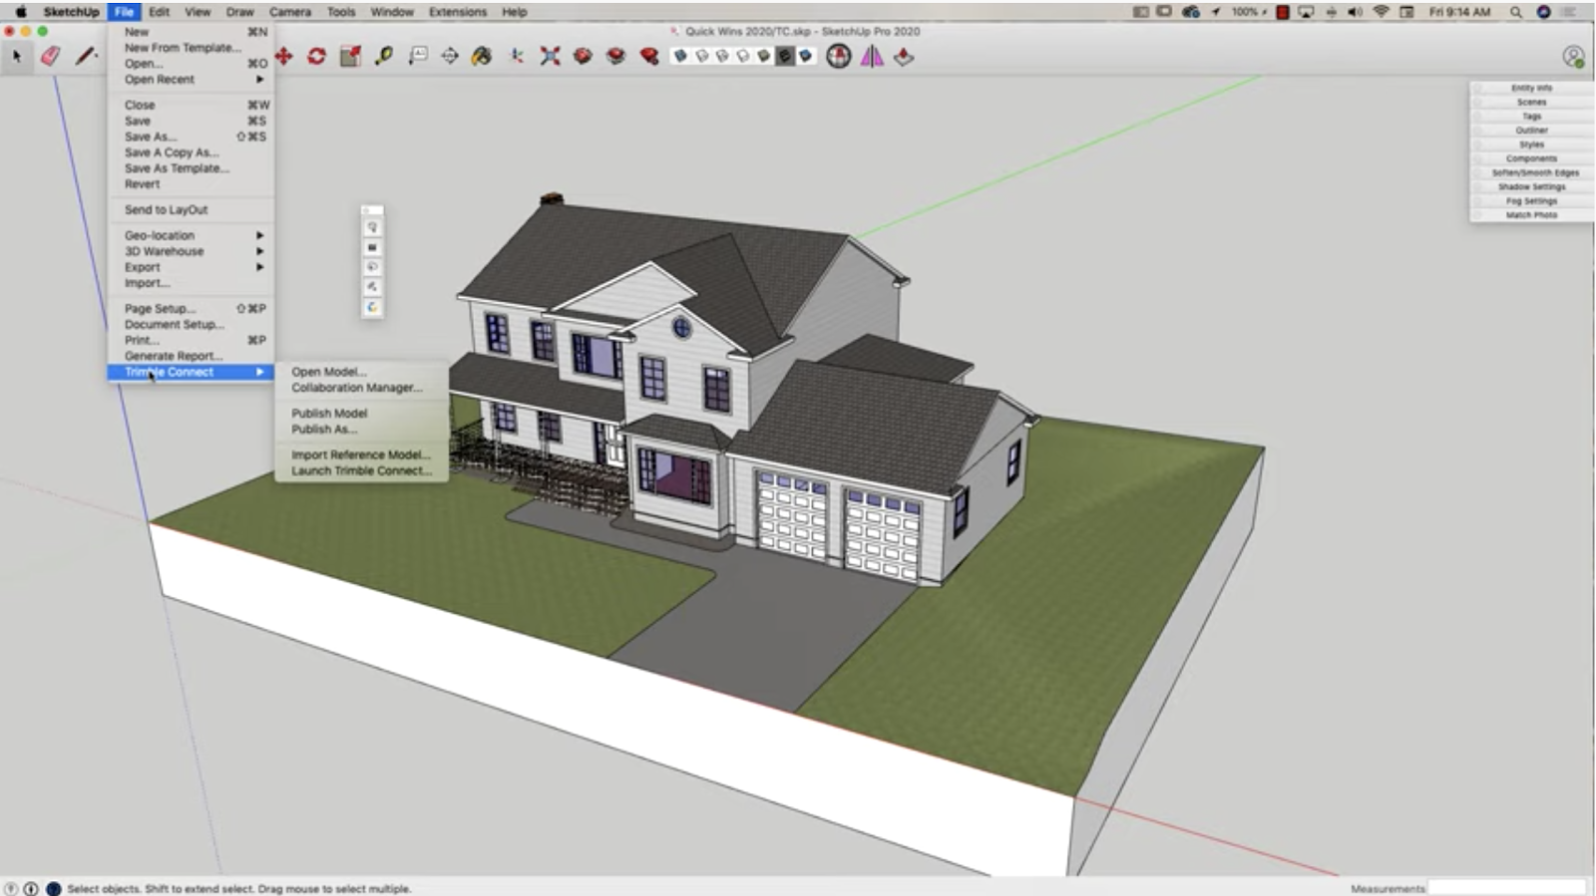
Task: Click the top icon in floating toolbar
Action: (372, 227)
